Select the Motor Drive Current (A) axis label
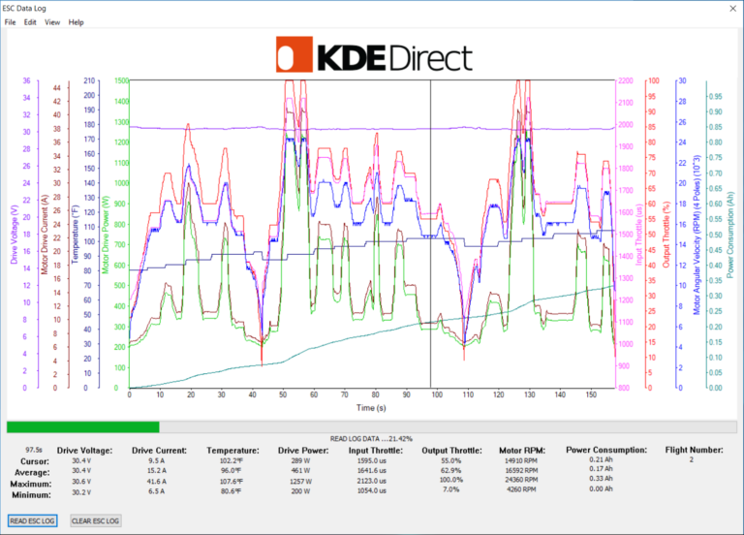This screenshot has width=744, height=535. (45, 234)
